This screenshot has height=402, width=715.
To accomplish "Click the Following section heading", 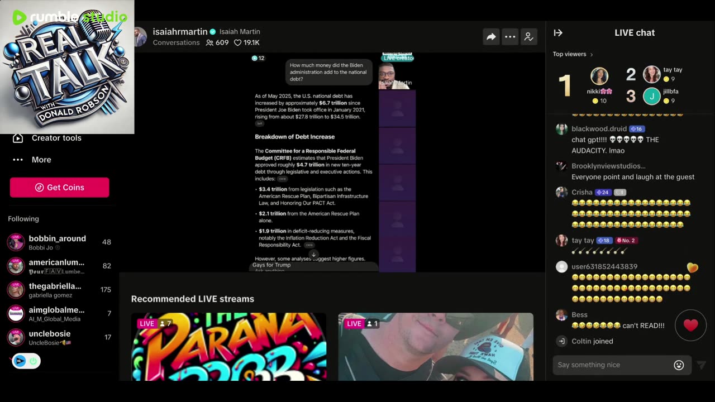I will coord(23,219).
